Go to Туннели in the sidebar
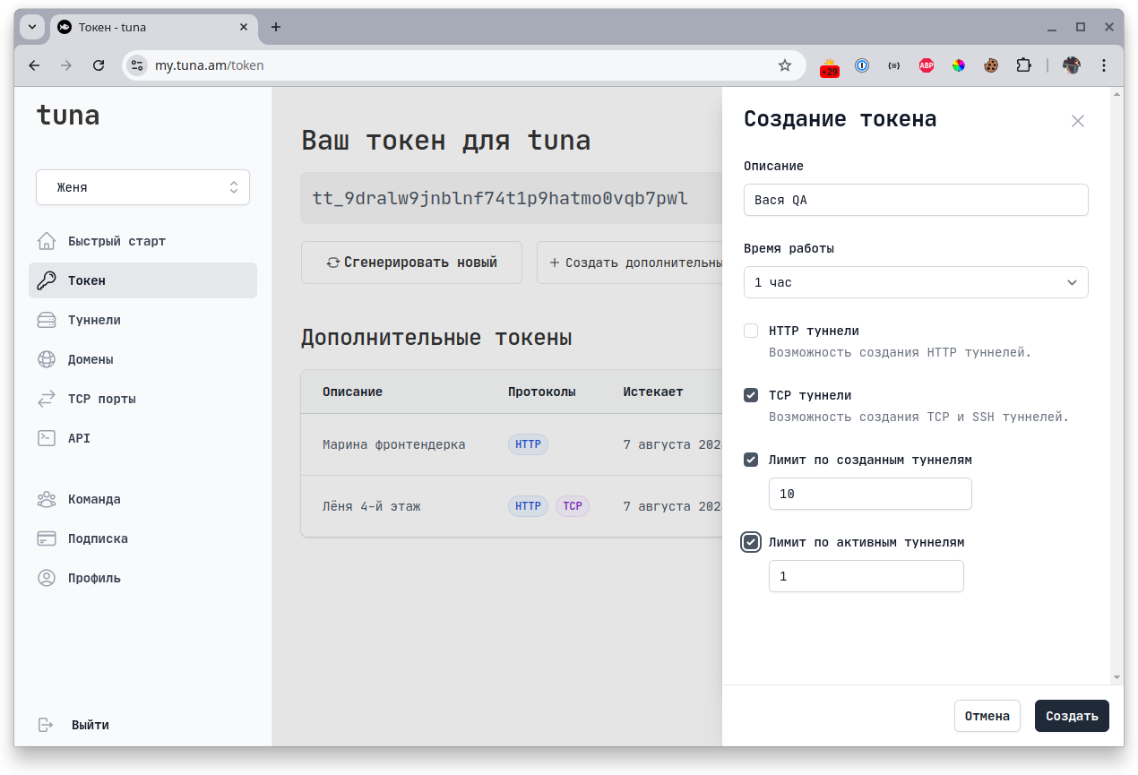The image size is (1138, 775). [94, 320]
